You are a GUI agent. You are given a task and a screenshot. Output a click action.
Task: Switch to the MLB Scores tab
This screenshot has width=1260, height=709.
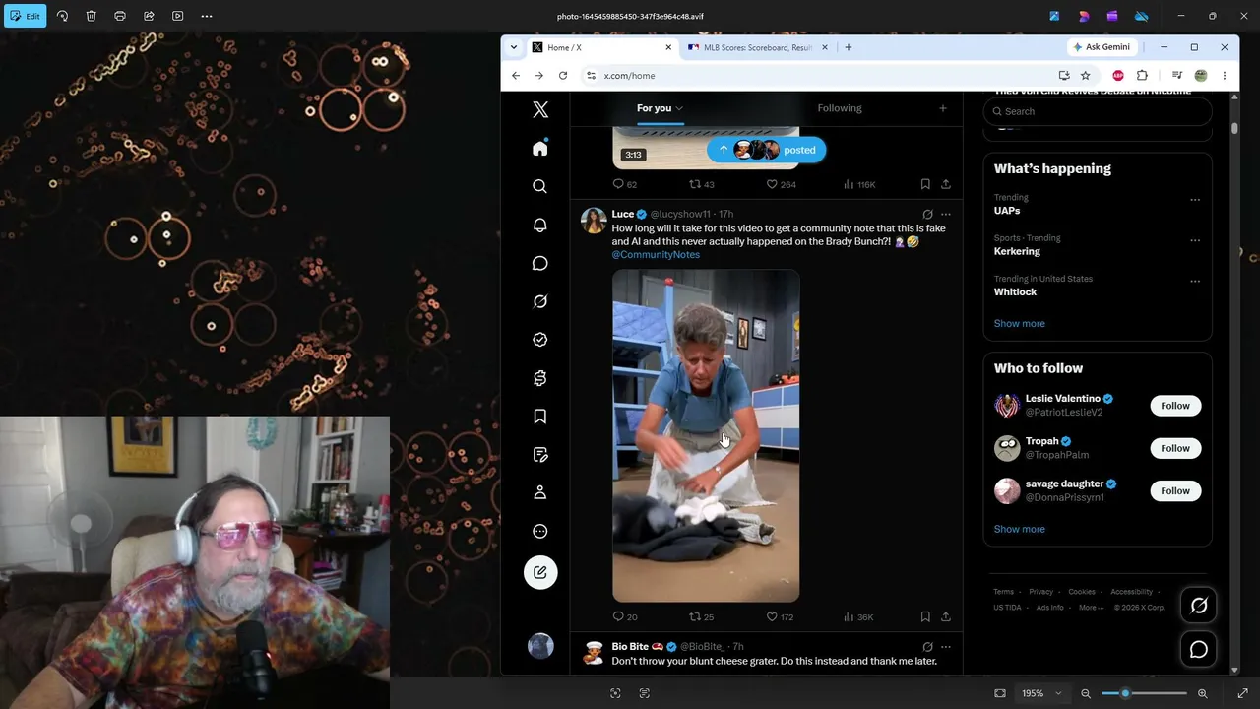757,47
